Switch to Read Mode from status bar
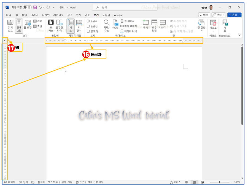This screenshot has height=187, width=248. pyautogui.click(x=187, y=182)
